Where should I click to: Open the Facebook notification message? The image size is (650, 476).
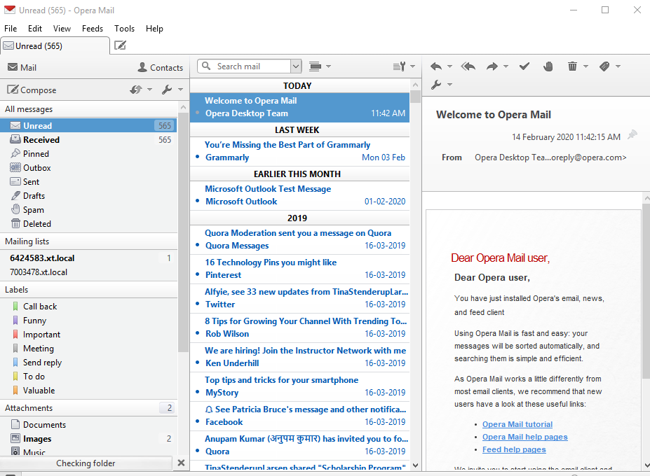[299, 416]
